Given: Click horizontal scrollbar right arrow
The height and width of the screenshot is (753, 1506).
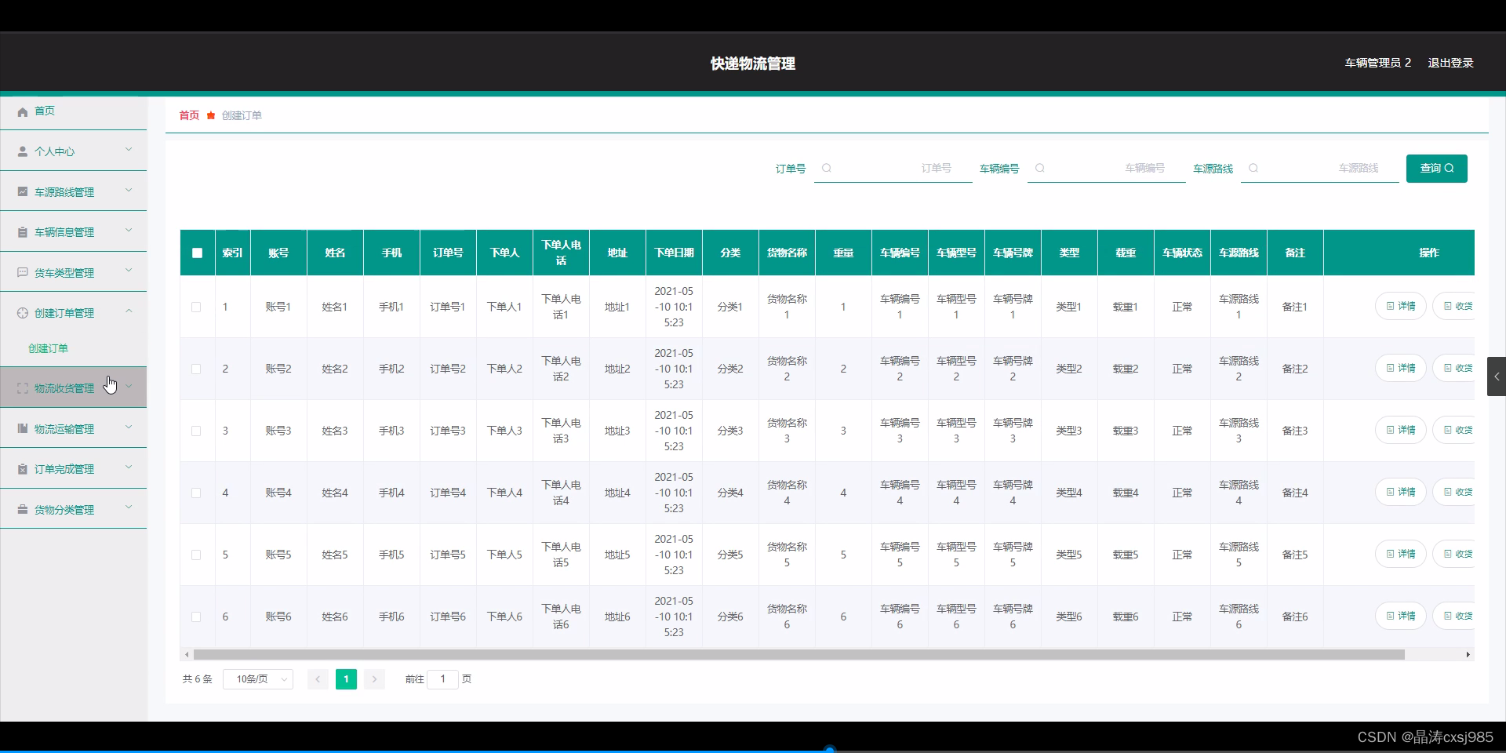Looking at the screenshot, I should point(1468,654).
